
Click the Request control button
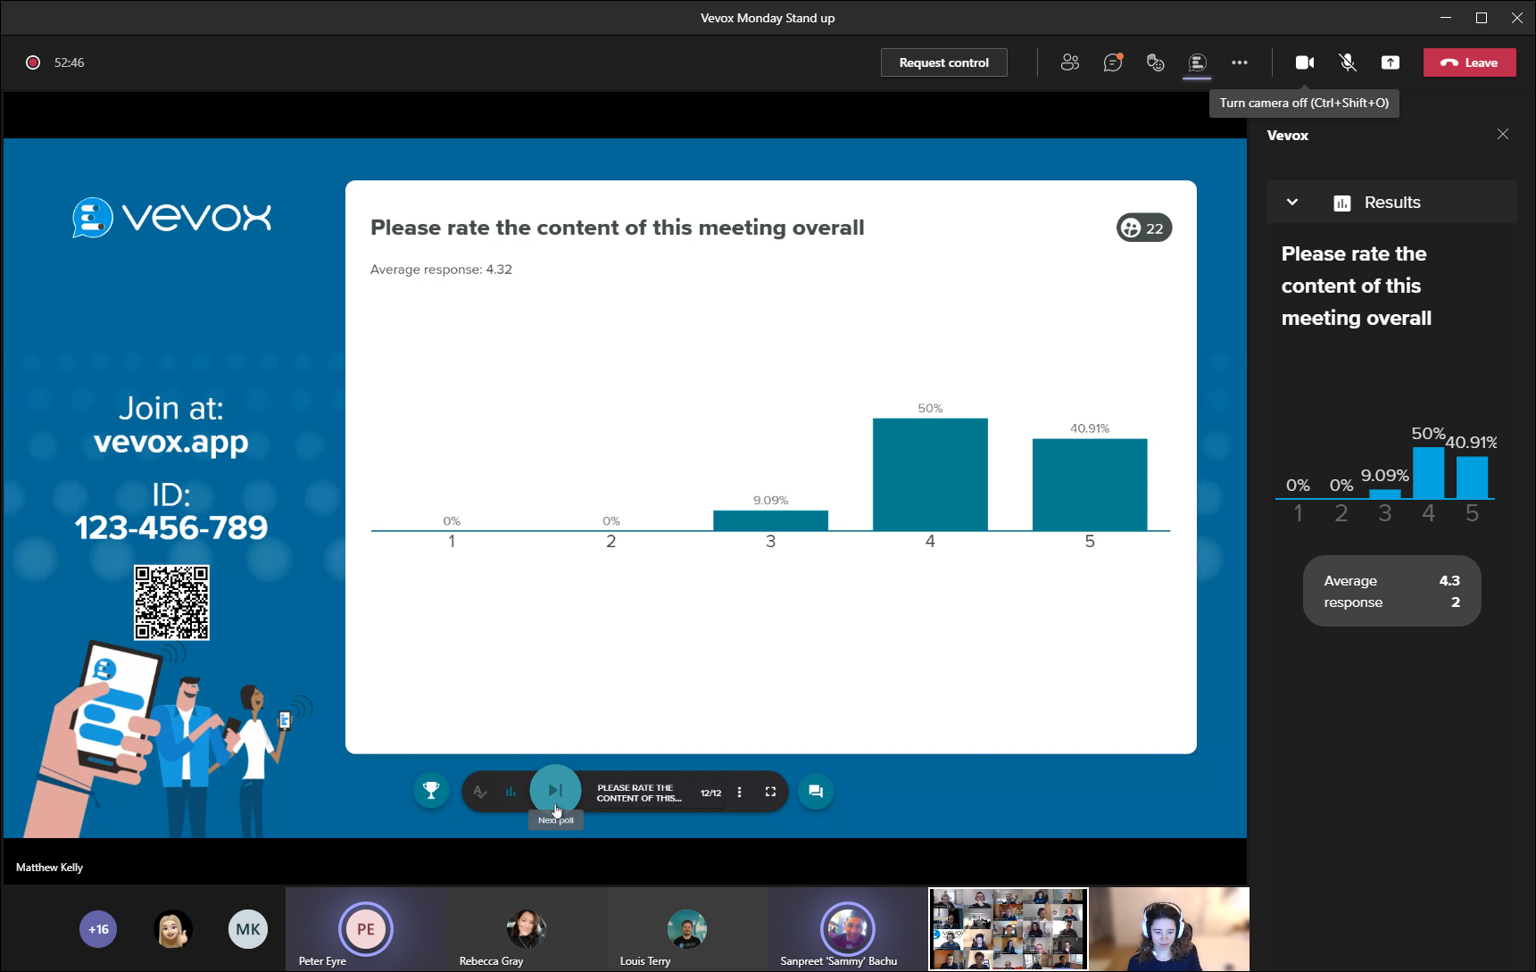tap(943, 62)
